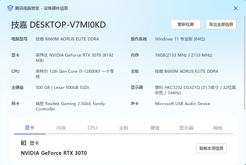The image size is (246, 165).
Task: Click 复制本项信息 to copy GPU info
Action: click(x=211, y=148)
